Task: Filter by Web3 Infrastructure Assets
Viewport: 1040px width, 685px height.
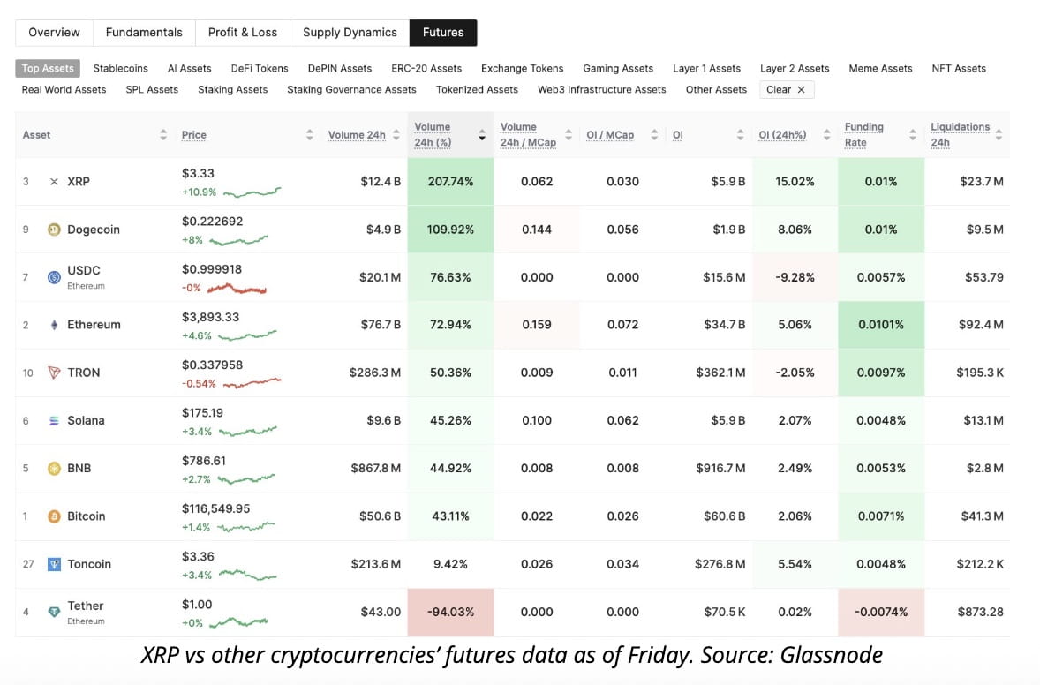Action: (601, 89)
